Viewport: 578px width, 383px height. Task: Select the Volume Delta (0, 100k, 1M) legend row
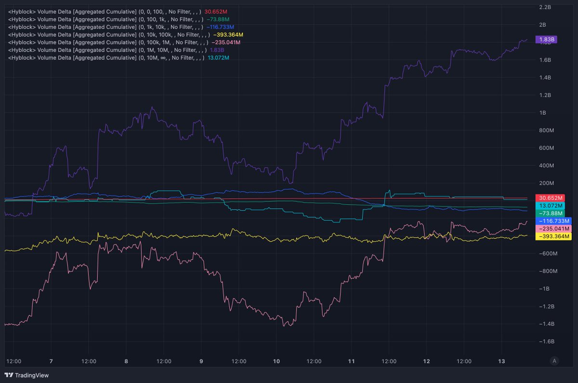click(x=124, y=42)
